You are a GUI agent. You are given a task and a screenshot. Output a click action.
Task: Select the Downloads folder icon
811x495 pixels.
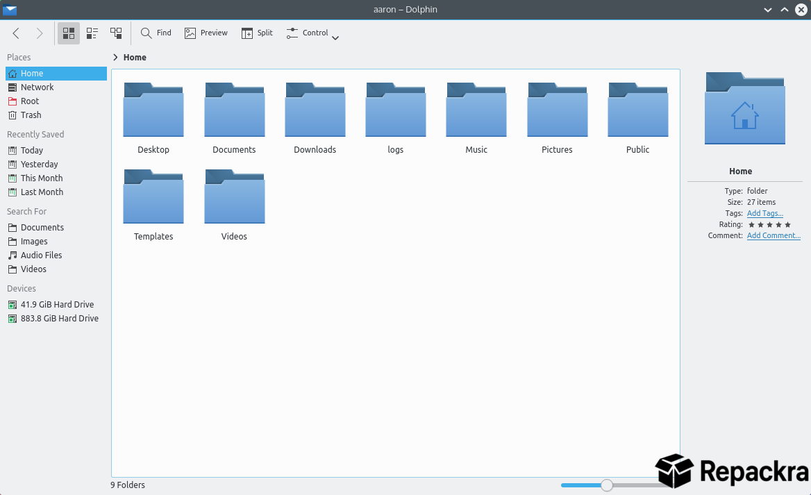(x=315, y=110)
